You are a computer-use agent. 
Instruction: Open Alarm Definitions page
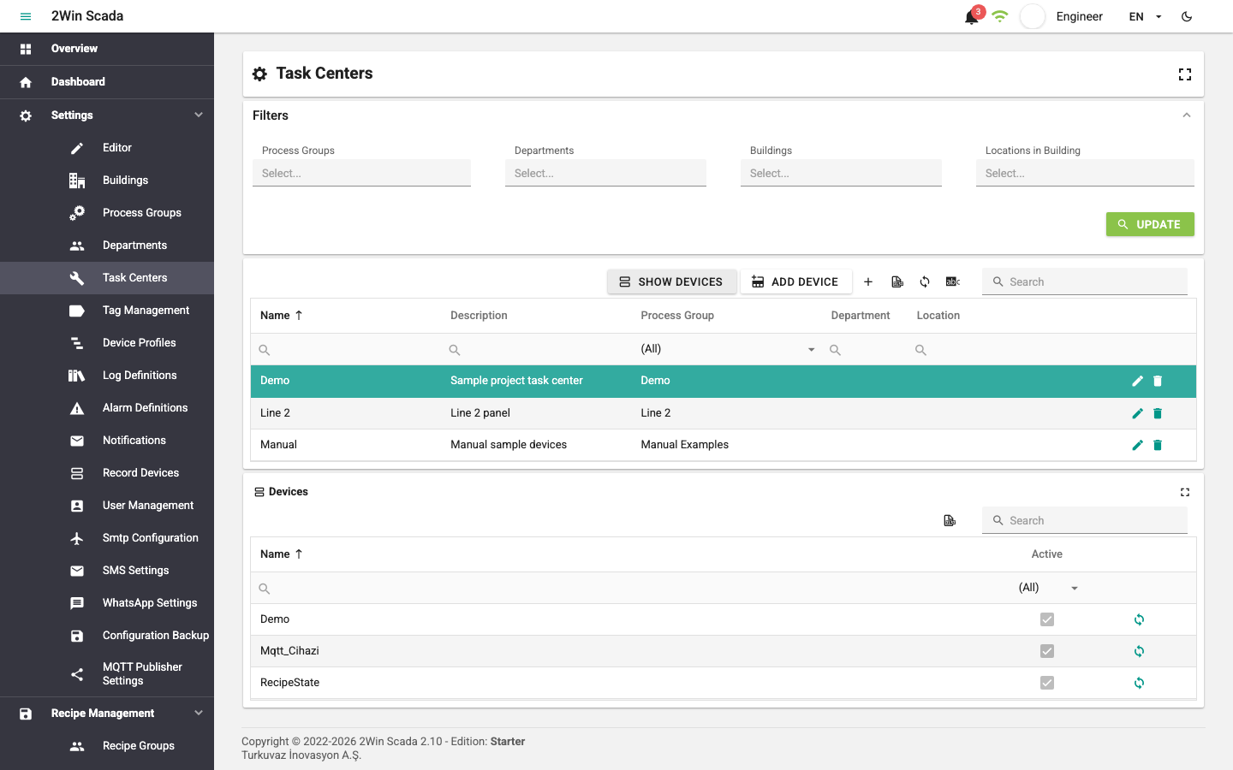pyautogui.click(x=107, y=408)
